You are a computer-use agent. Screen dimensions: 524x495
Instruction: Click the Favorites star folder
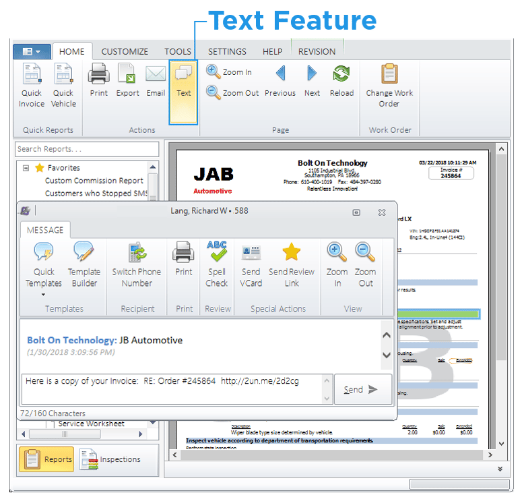40,168
